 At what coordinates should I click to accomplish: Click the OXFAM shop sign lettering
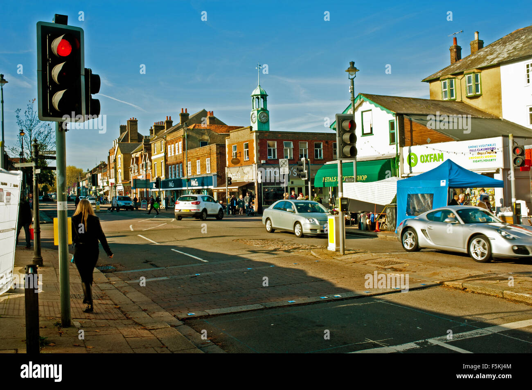[x=431, y=158]
